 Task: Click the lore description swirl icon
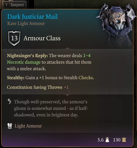(x=10, y=101)
